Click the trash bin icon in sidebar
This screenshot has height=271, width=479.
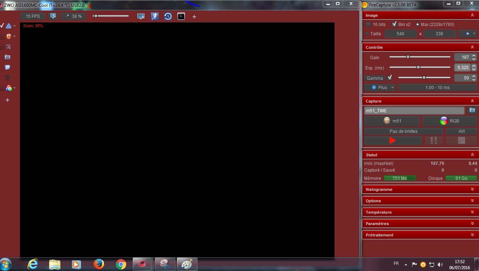pos(7,77)
